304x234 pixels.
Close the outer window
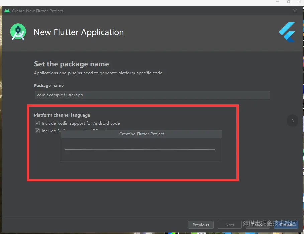tap(300, 2)
